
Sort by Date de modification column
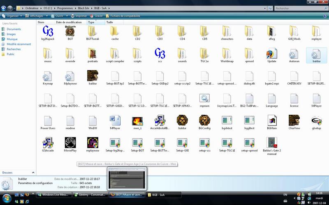coord(71,22)
